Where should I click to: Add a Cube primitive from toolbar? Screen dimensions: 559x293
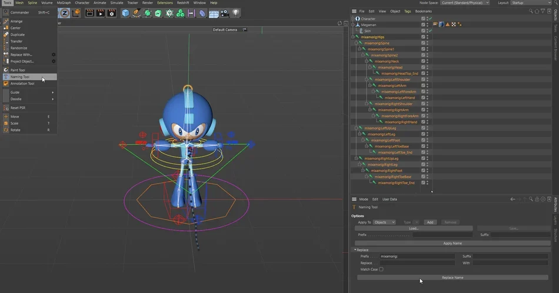point(125,14)
